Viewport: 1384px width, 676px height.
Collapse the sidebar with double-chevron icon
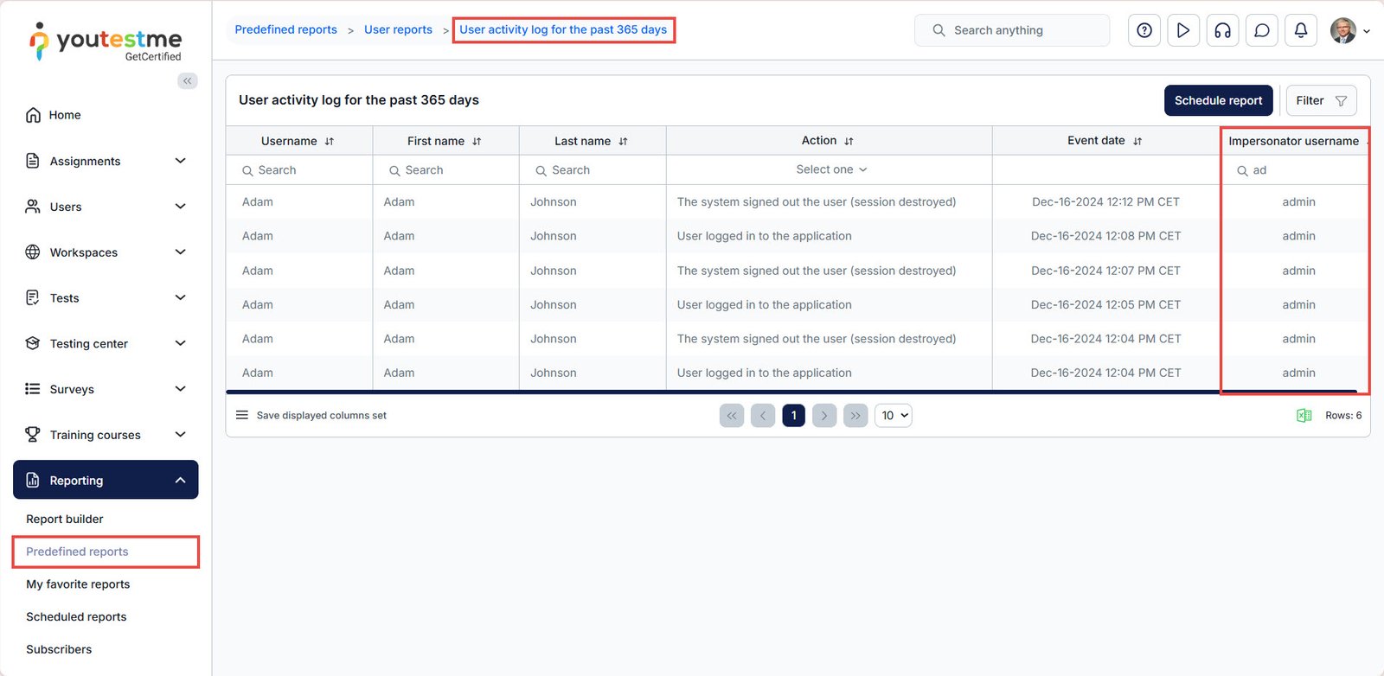tap(188, 81)
